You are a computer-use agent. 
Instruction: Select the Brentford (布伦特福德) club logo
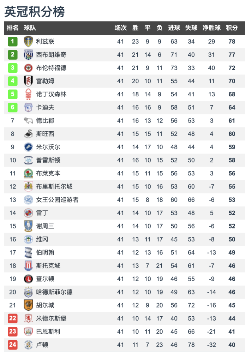[28, 68]
